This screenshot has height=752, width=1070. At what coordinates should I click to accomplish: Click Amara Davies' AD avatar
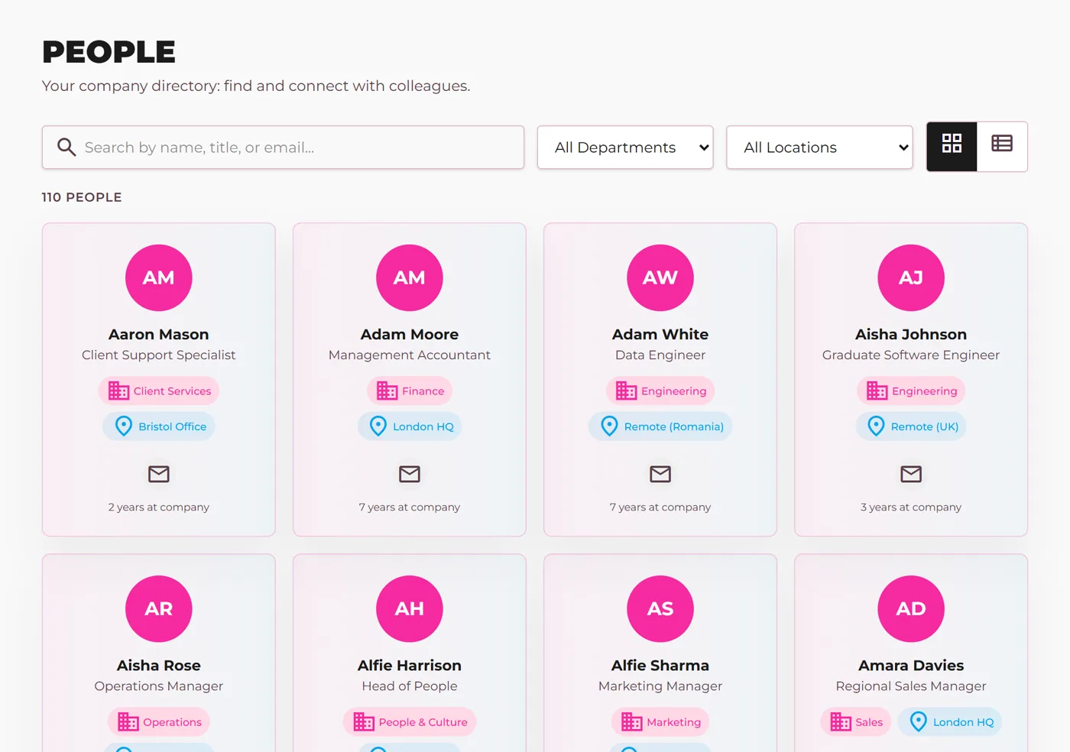click(x=911, y=609)
